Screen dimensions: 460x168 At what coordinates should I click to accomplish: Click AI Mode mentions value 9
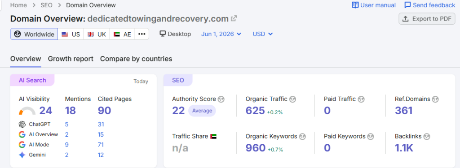(x=67, y=145)
